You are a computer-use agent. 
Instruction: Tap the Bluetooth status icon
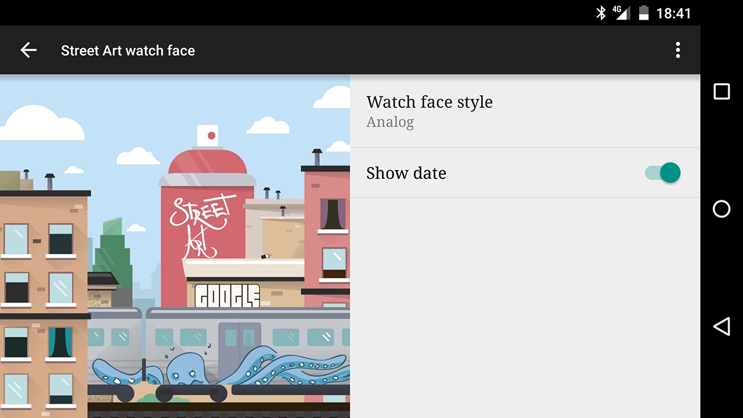point(601,13)
